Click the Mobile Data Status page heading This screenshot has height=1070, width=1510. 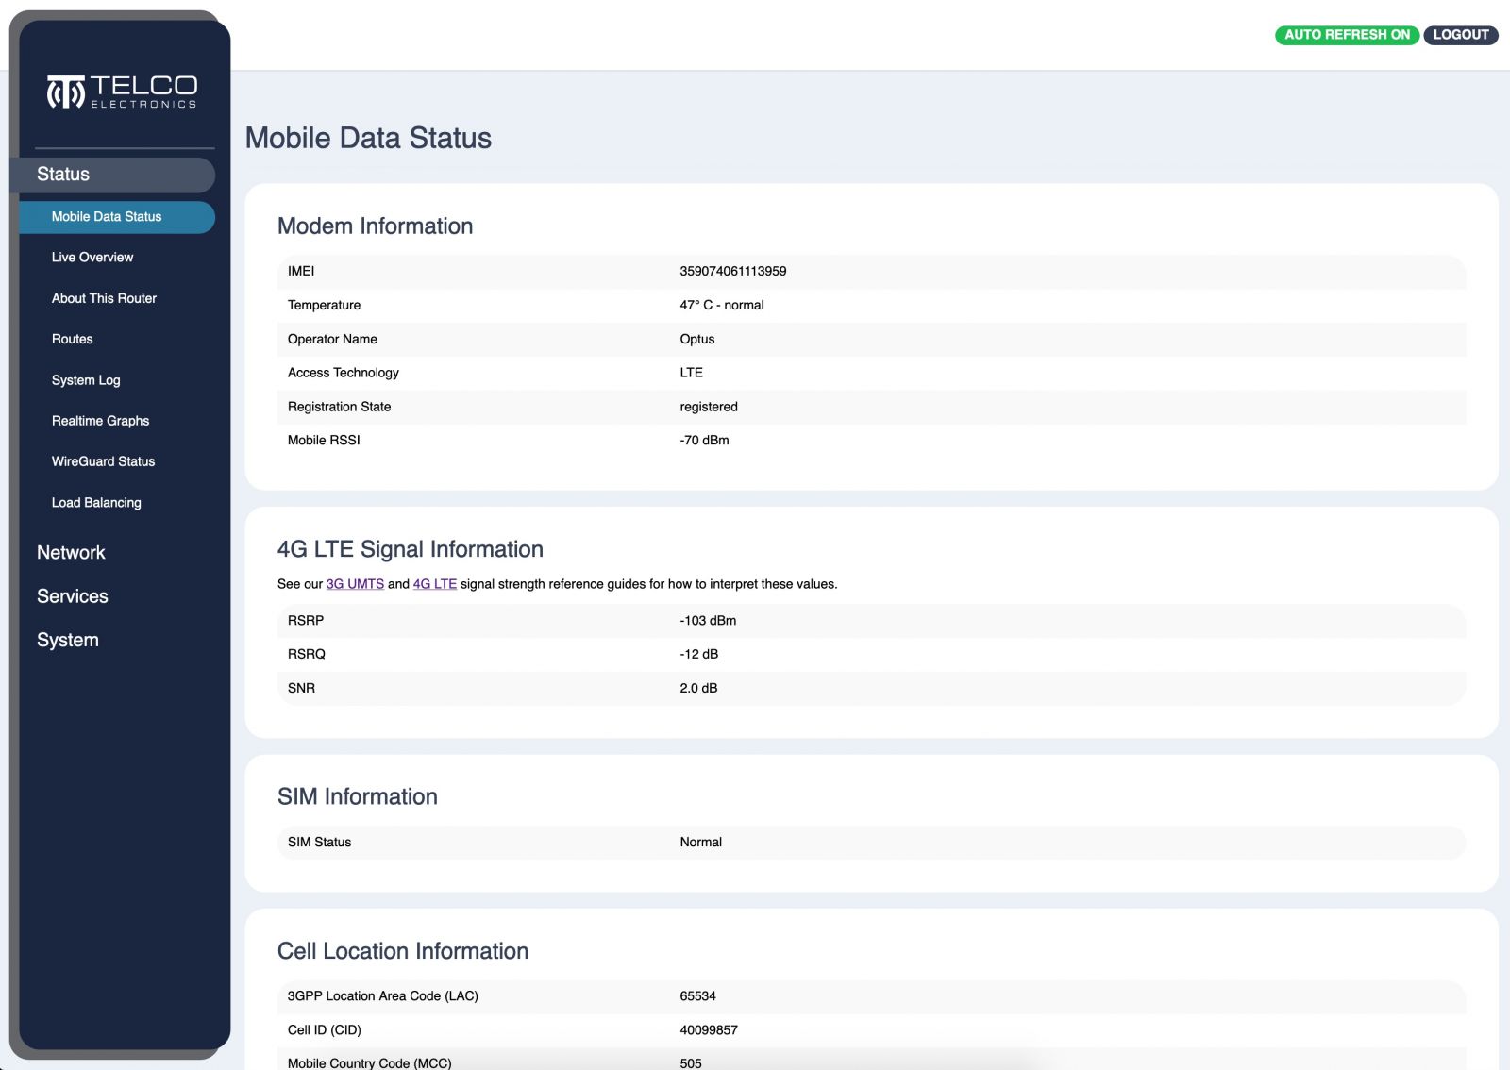coord(368,138)
